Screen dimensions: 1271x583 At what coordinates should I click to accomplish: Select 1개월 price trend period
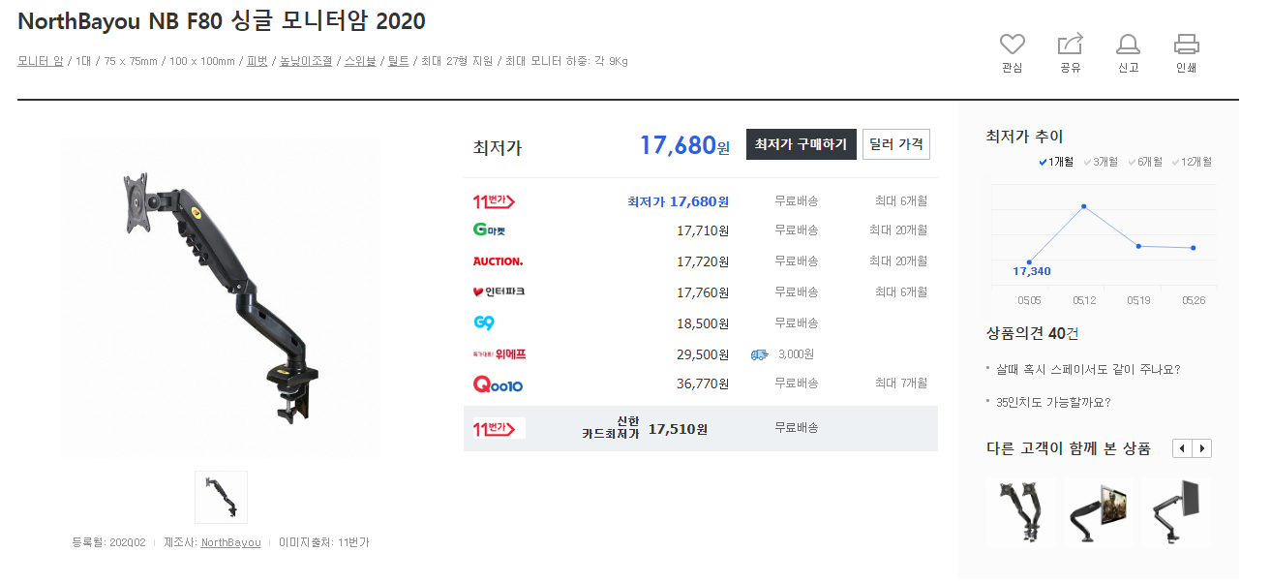tap(1055, 162)
